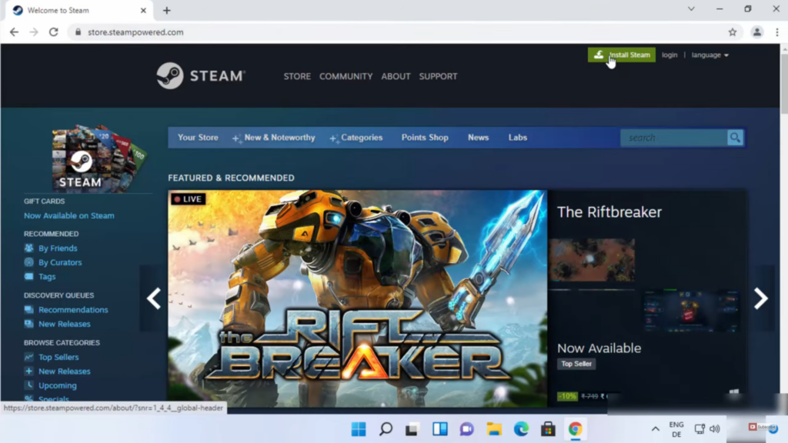788x443 pixels.
Task: Click the Install Steam button
Action: click(x=622, y=55)
